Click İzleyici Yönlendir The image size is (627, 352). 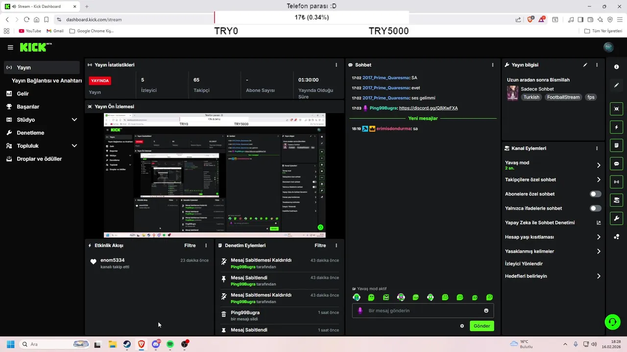click(524, 264)
